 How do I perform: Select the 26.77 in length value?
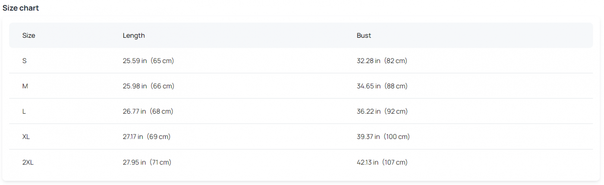(x=134, y=112)
